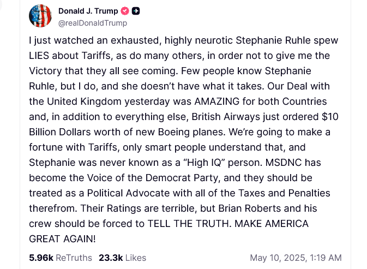View the 5.96k ReTruths count
This screenshot has height=269, width=367.
tap(41, 258)
